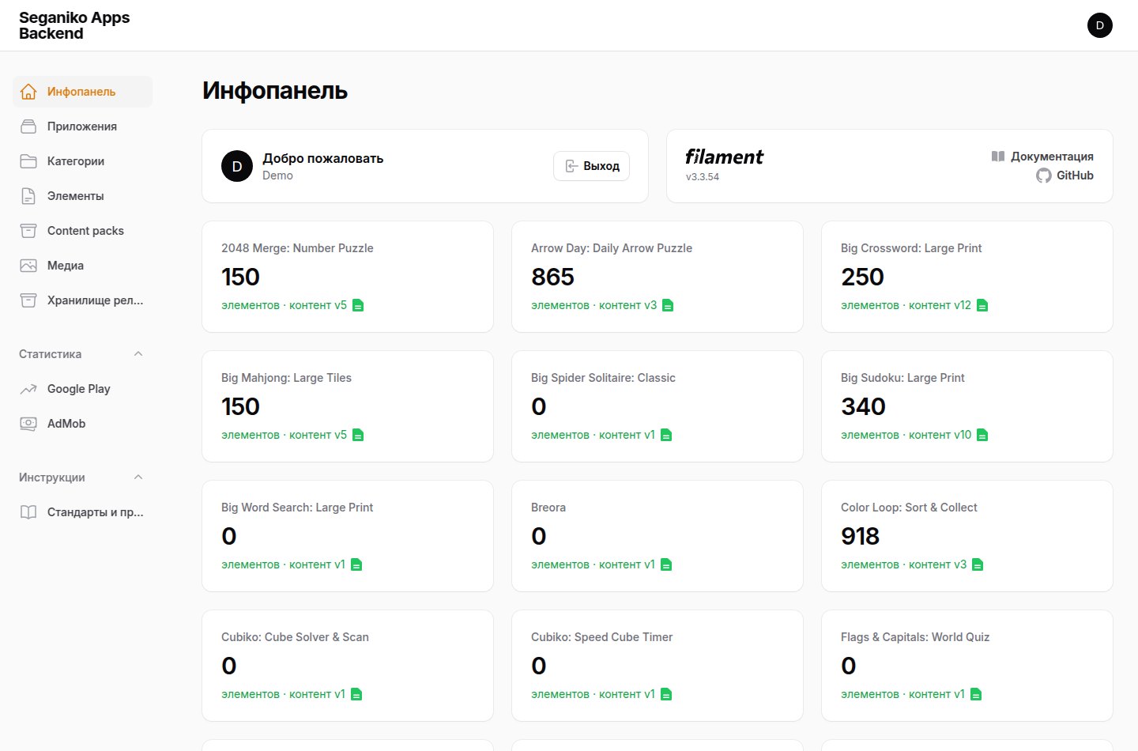Open Хранилище рел... in the sidebar
1138x751 pixels.
click(x=82, y=300)
